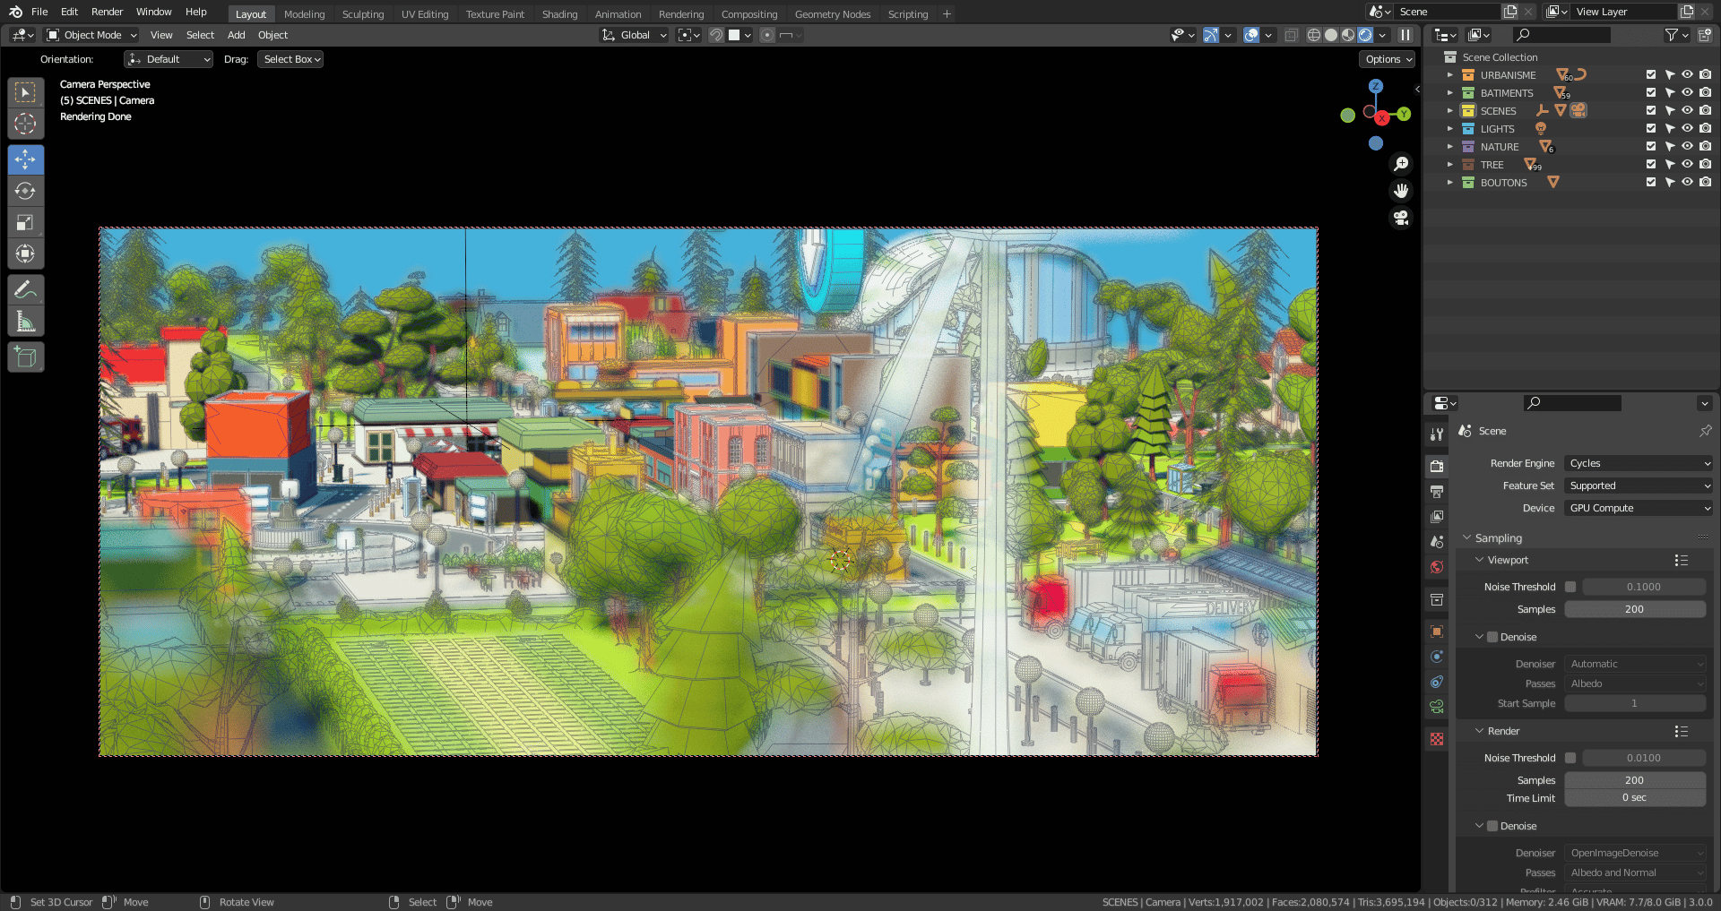Switch to the Output properties tab

coord(1437,491)
